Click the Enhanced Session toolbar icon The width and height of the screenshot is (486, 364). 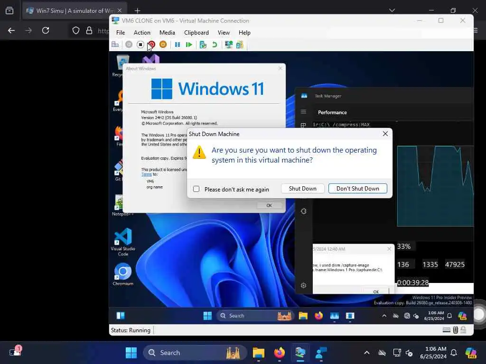(229, 45)
